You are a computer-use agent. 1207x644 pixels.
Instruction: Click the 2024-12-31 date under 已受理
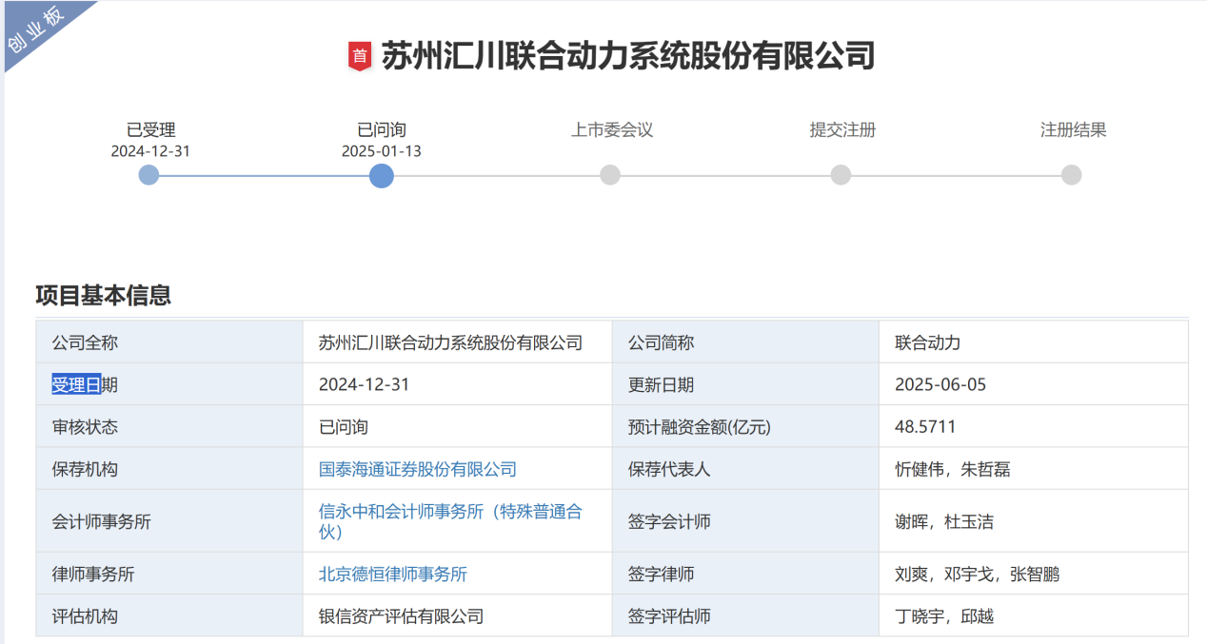pyautogui.click(x=150, y=151)
